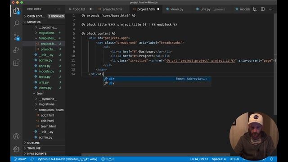Click the 2 UNSAVED badge

pos(56,16)
